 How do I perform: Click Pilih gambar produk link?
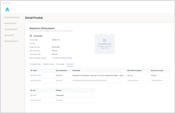[105, 44]
